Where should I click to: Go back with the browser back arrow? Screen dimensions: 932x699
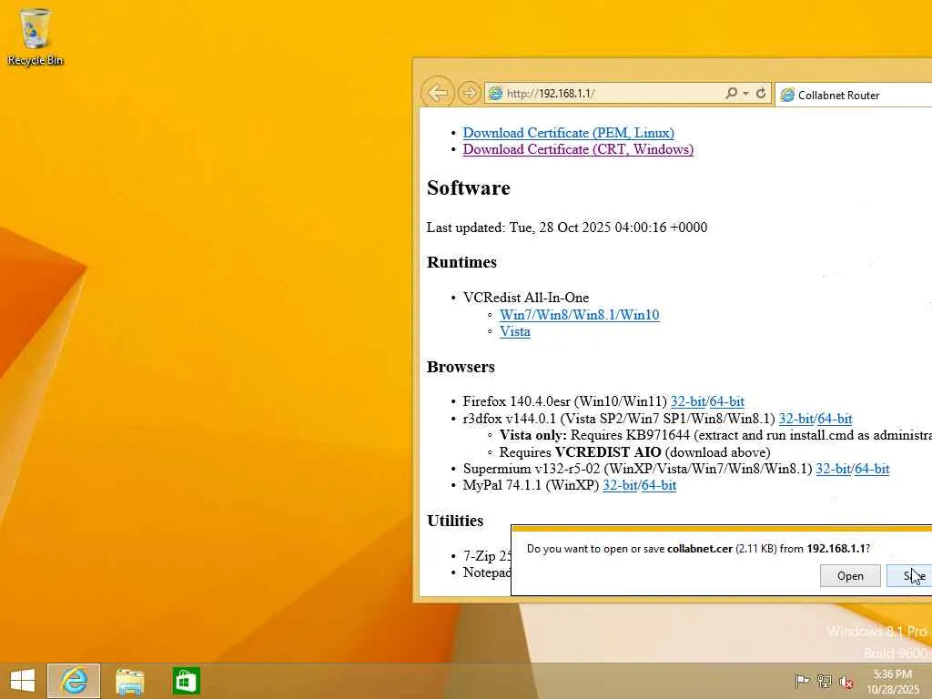tap(438, 93)
